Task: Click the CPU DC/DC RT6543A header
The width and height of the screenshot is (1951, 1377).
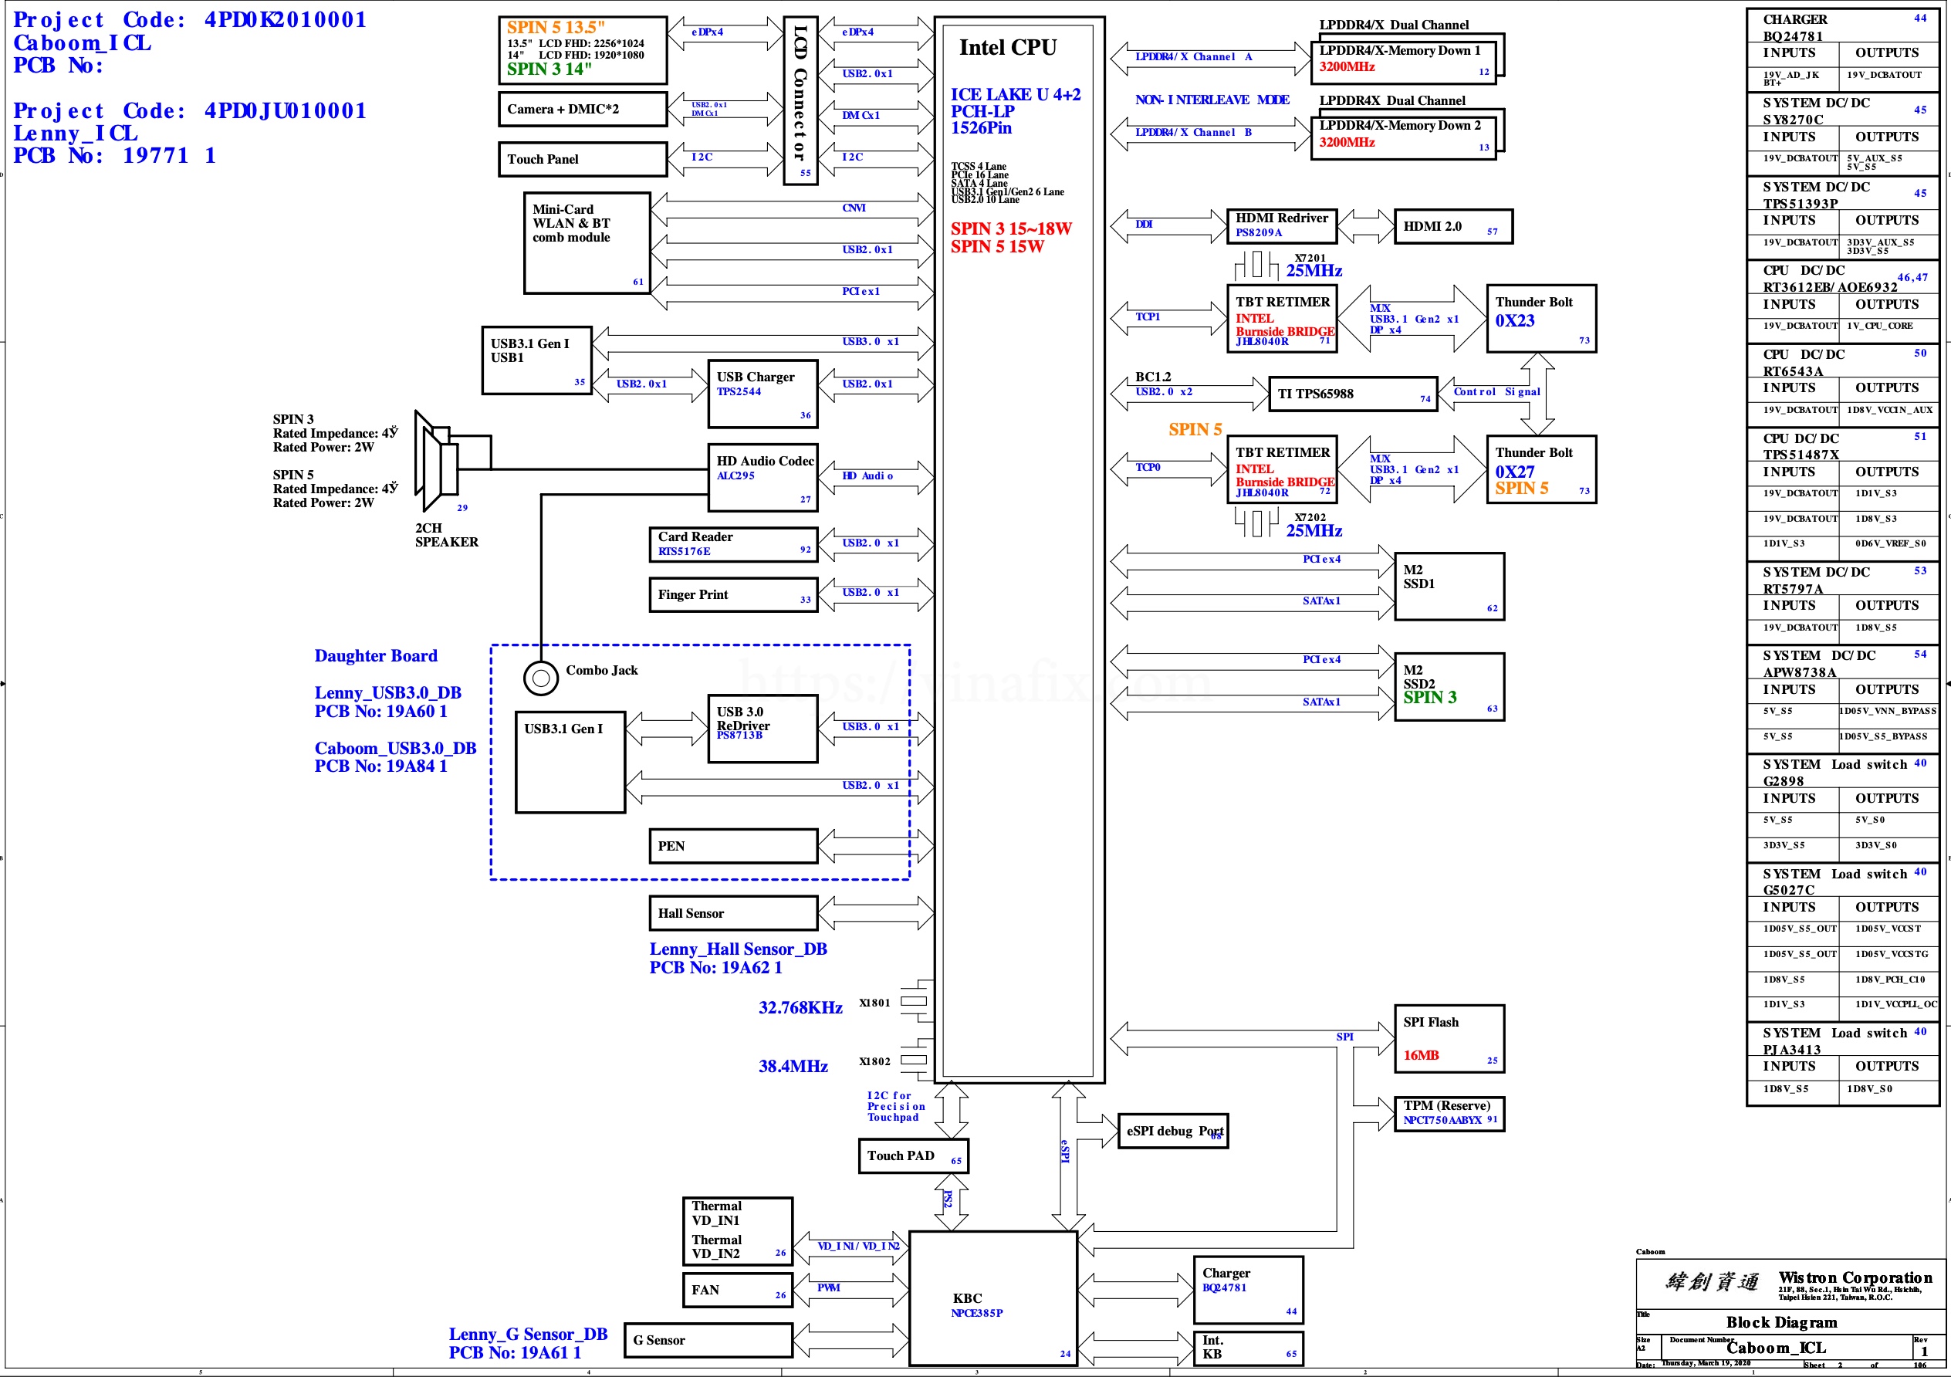Action: [1842, 361]
